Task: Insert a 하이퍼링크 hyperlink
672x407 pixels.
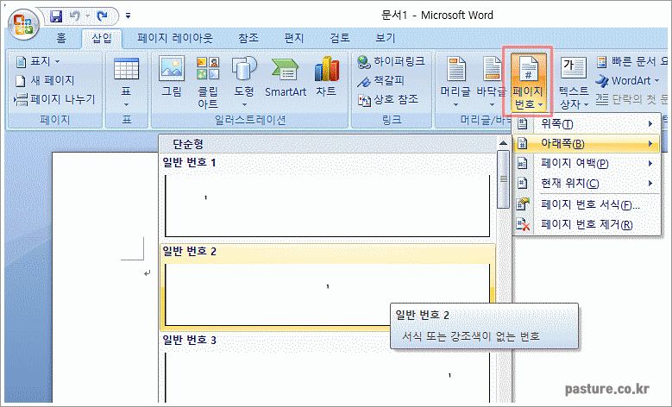Action: (391, 62)
